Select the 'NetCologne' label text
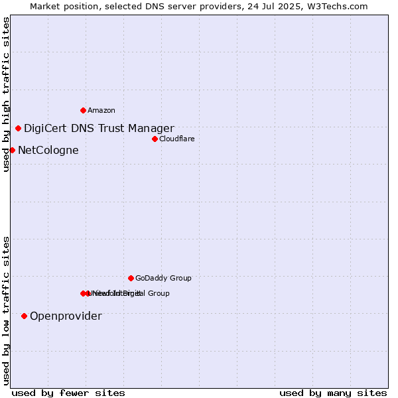 (x=48, y=151)
